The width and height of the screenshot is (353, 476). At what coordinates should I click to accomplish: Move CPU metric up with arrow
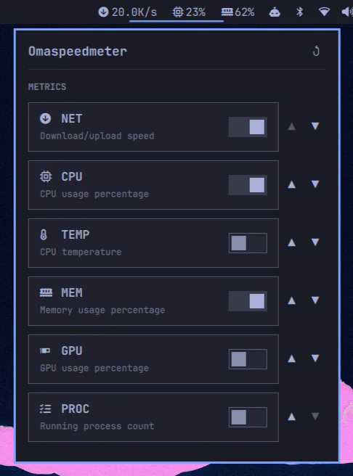[292, 184]
